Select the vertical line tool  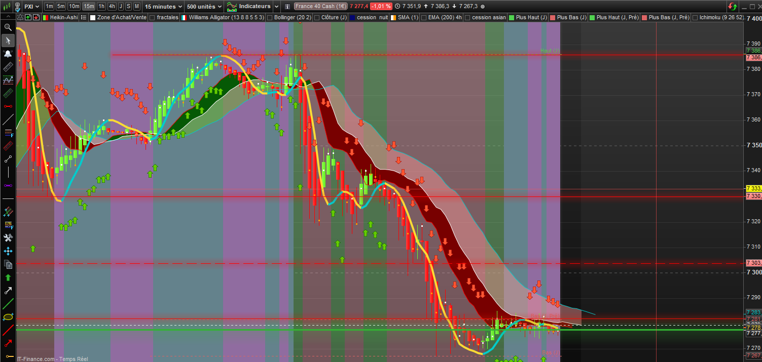click(x=8, y=172)
